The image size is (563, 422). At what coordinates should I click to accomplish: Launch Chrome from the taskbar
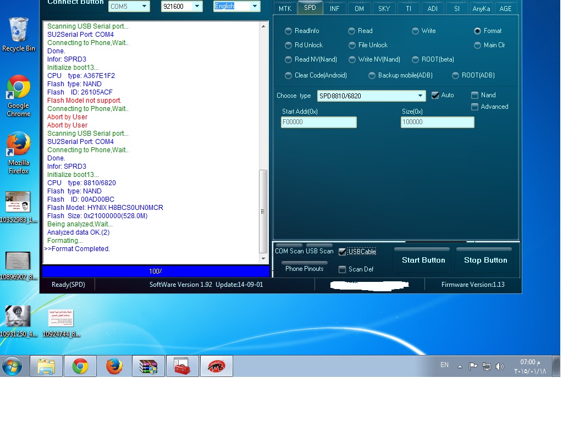pyautogui.click(x=80, y=367)
